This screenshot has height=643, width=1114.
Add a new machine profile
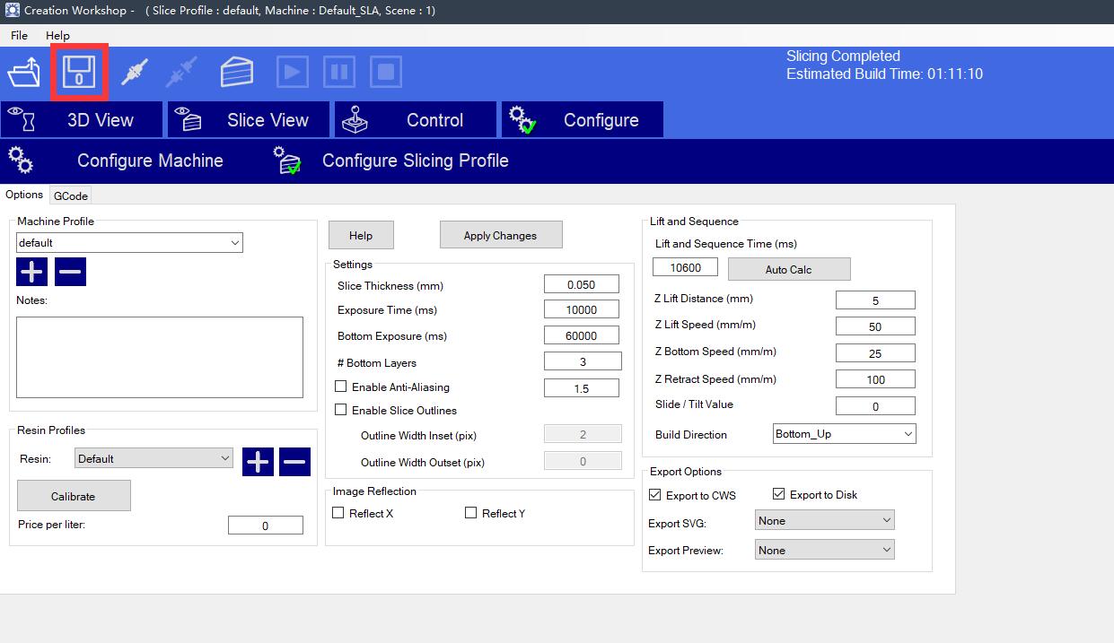pos(32,271)
